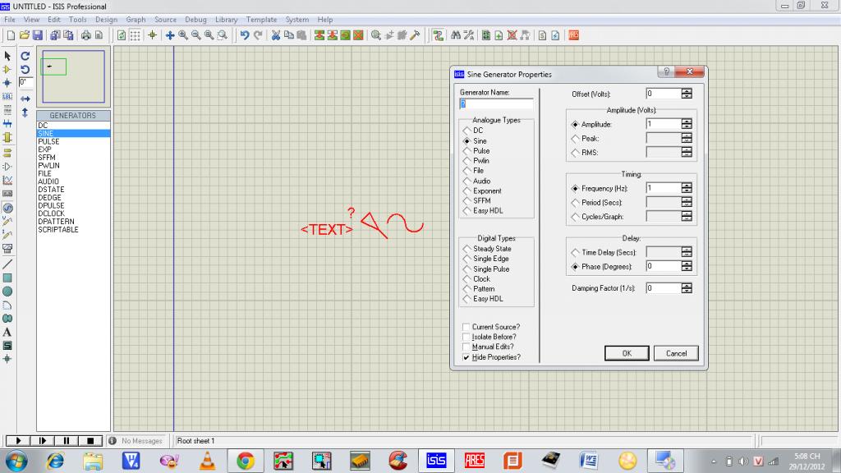The image size is (841, 473).
Task: Open ARES from the Windows taskbar
Action: coord(475,460)
